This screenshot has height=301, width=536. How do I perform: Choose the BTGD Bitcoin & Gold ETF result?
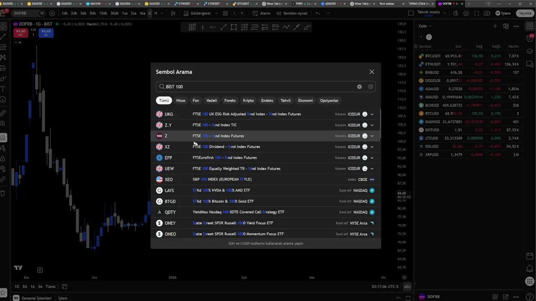click(x=265, y=201)
